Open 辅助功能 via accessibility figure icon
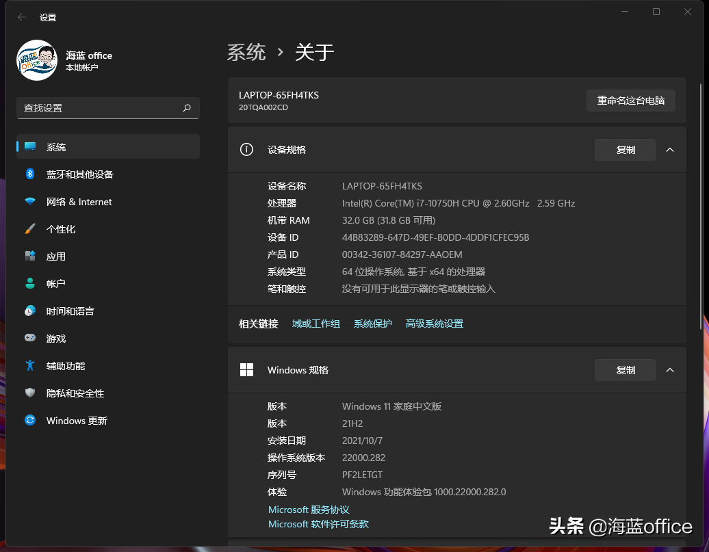709x552 pixels. tap(30, 365)
